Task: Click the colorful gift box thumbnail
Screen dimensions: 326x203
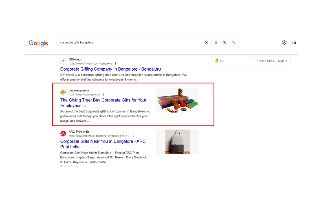Action: point(178,100)
